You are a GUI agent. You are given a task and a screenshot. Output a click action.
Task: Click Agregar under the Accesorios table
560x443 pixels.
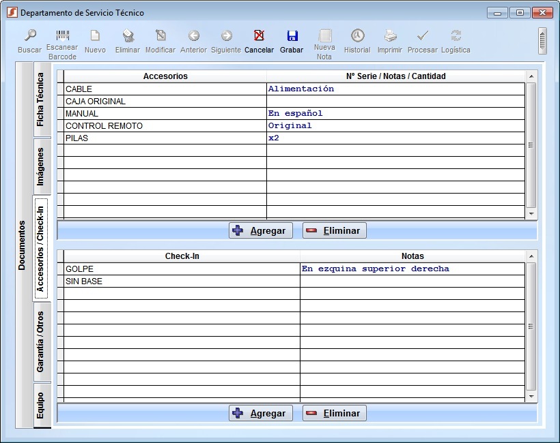click(261, 230)
